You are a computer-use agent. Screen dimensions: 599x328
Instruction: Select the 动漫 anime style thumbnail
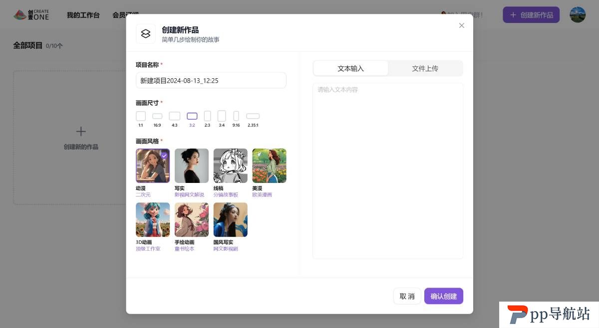coord(153,165)
